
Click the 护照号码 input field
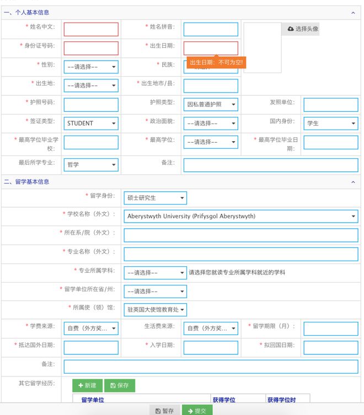coord(91,105)
